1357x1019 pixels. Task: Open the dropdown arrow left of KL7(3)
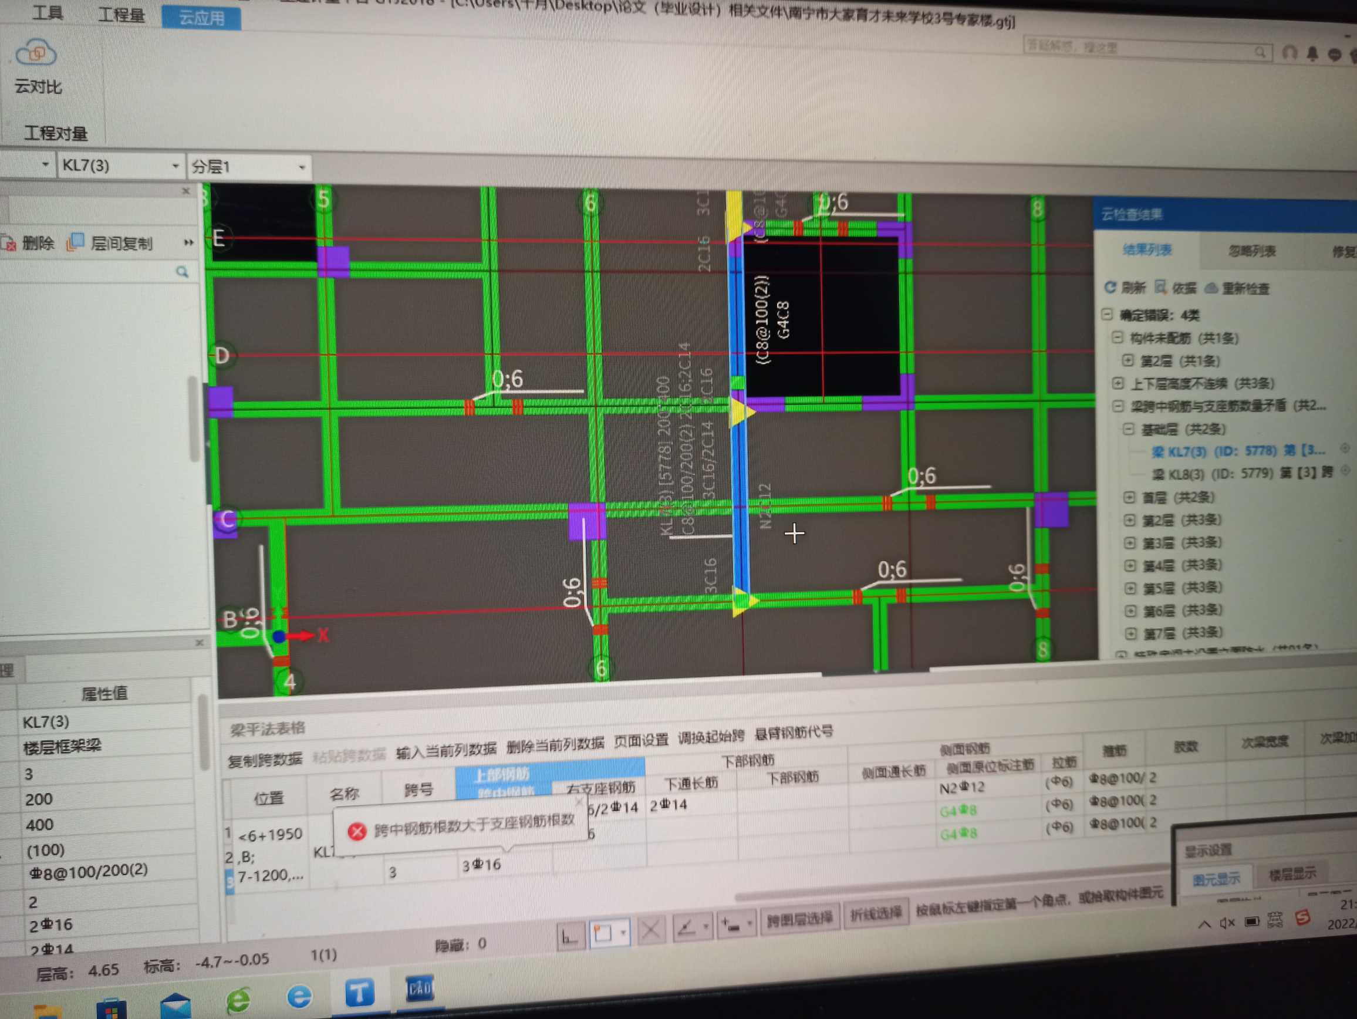(x=45, y=164)
